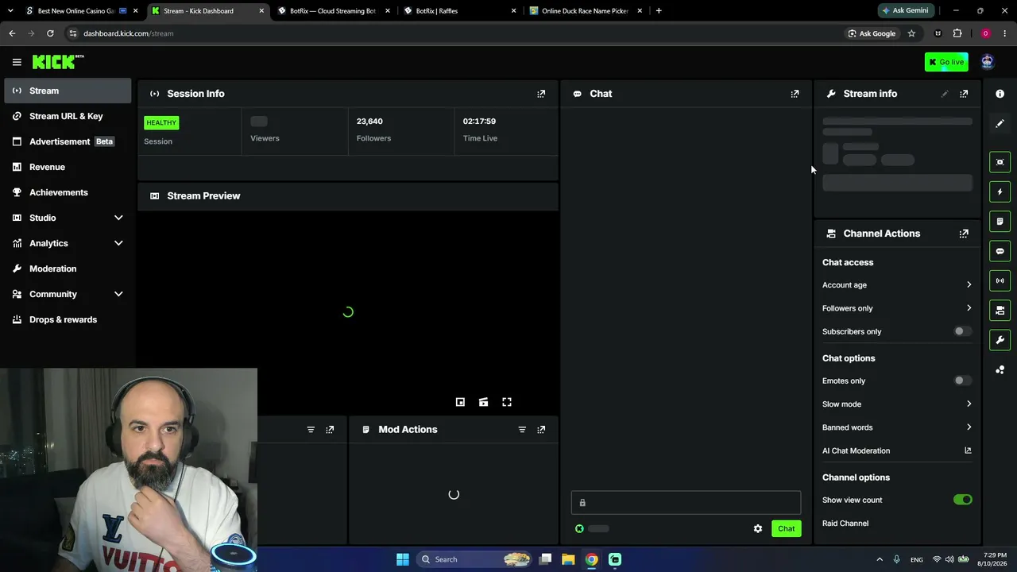Viewport: 1017px width, 572px height.
Task: Open the Revenue page
Action: coord(68,167)
